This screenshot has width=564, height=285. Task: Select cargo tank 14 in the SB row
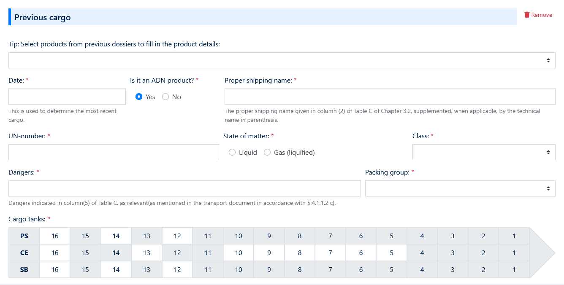coord(116,269)
